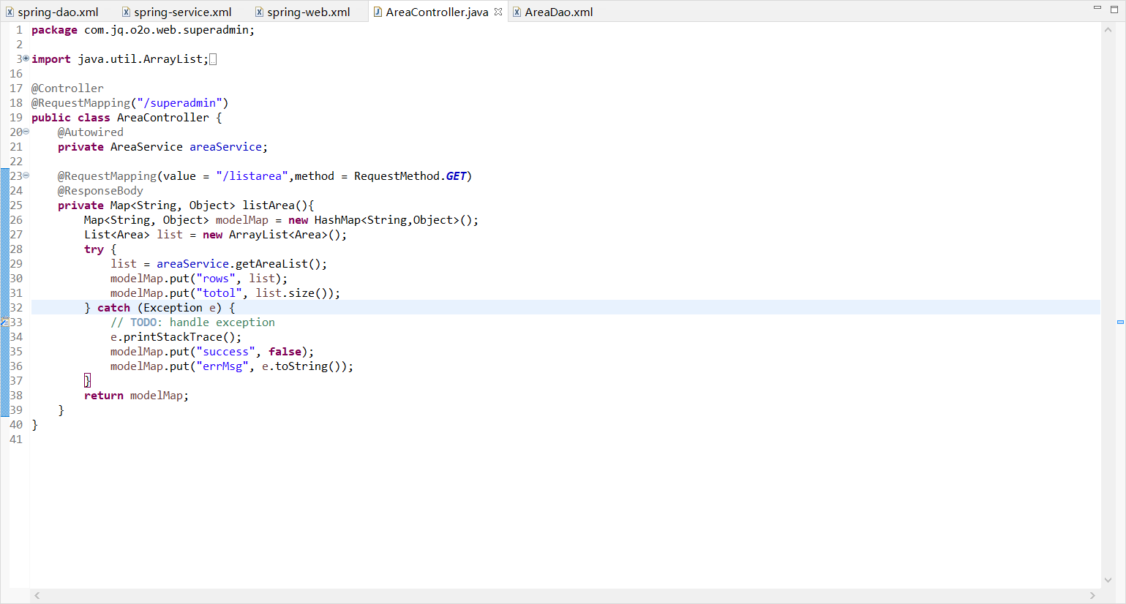Maximize the editor area
The image size is (1126, 604).
pos(1114,9)
